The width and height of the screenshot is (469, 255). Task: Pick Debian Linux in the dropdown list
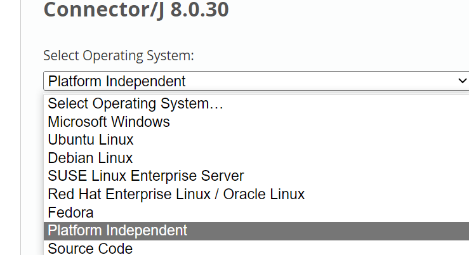click(x=90, y=158)
